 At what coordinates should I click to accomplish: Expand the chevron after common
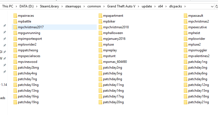coord(104,6)
